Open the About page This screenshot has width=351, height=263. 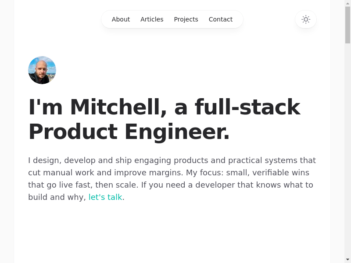pyautogui.click(x=121, y=19)
